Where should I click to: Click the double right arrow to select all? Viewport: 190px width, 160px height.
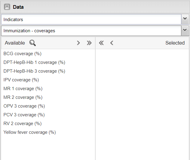point(89,43)
